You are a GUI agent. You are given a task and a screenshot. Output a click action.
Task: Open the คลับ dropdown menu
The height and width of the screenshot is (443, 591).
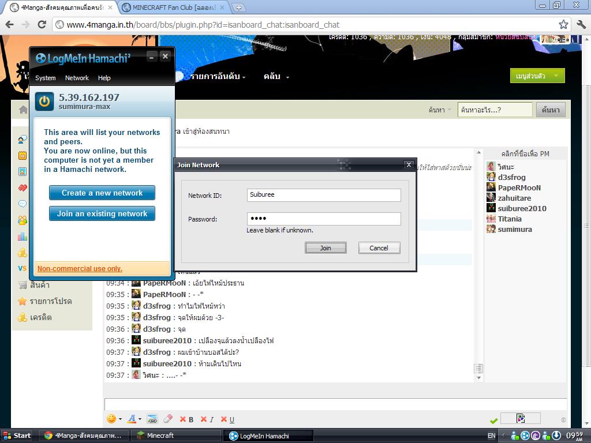coord(276,77)
